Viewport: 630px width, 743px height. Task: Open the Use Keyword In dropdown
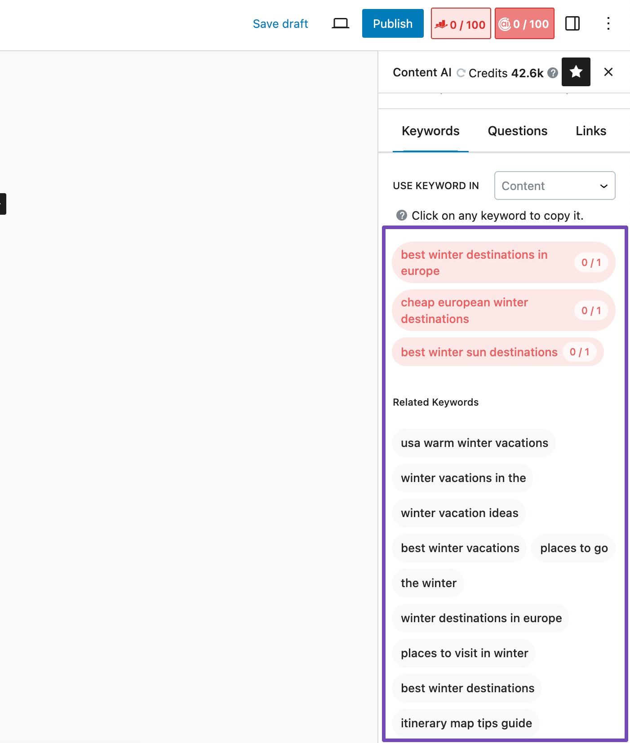pyautogui.click(x=554, y=186)
